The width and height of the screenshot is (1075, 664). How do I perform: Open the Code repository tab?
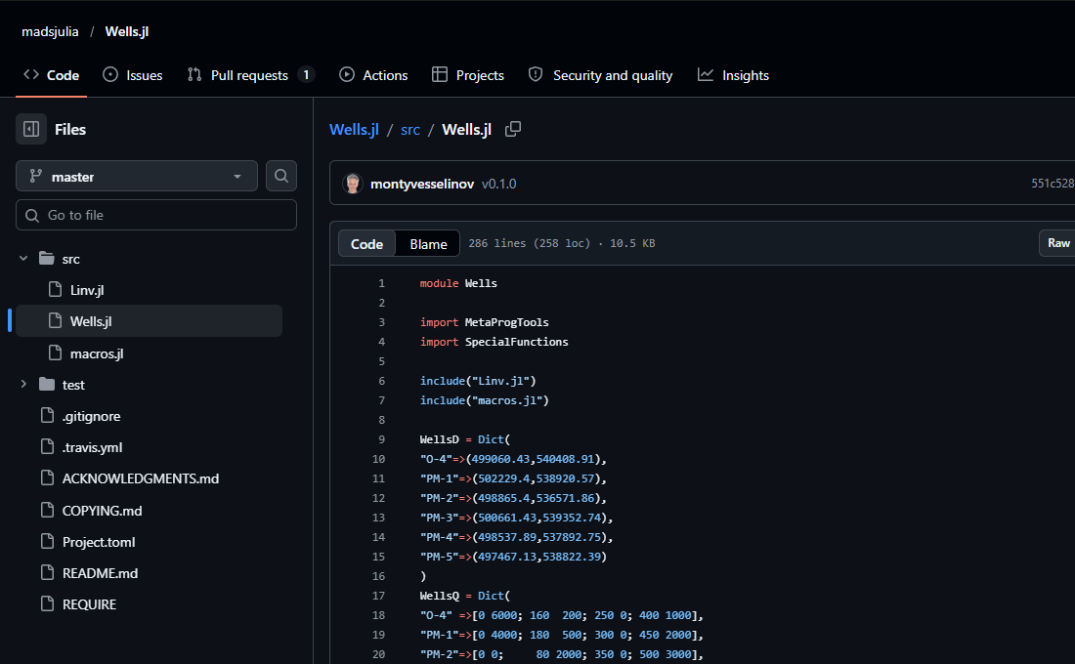coord(52,75)
